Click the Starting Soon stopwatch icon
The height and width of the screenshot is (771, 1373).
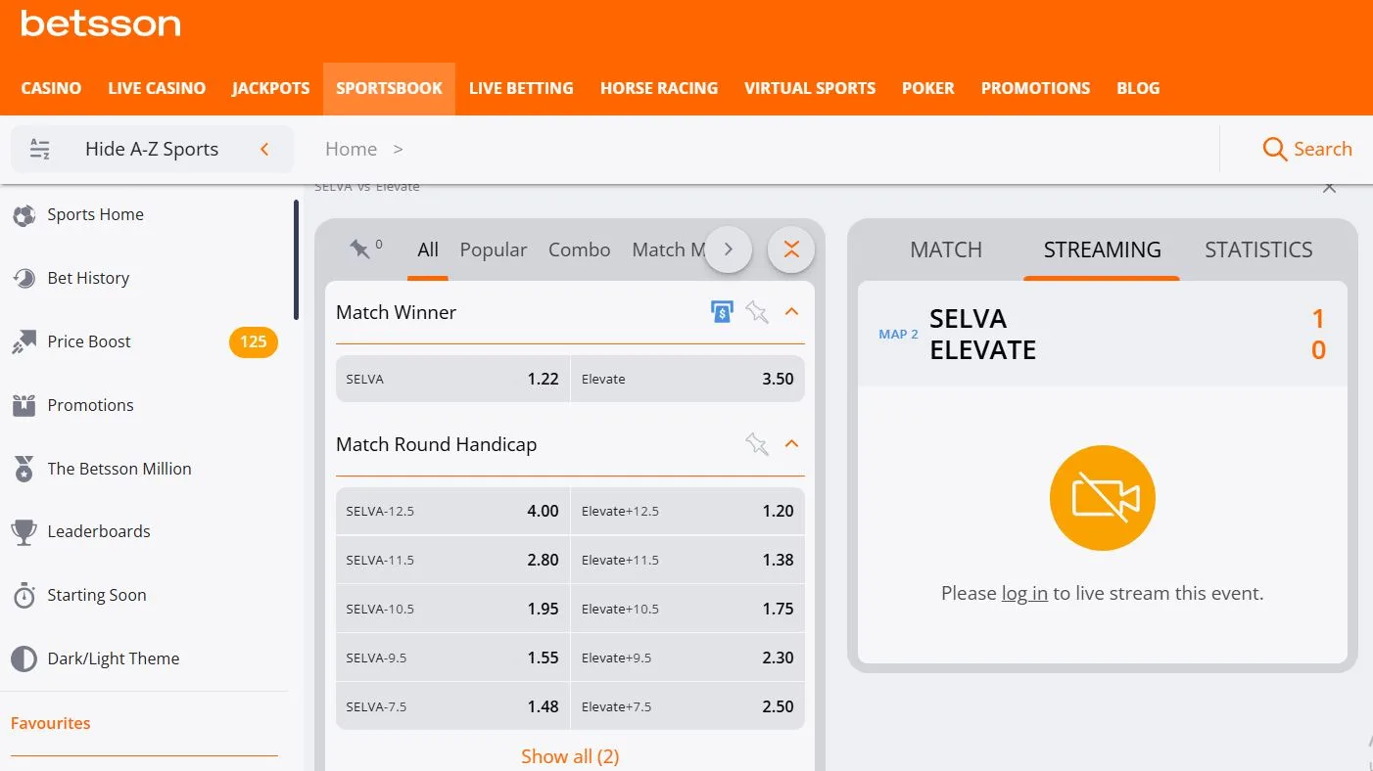24,596
